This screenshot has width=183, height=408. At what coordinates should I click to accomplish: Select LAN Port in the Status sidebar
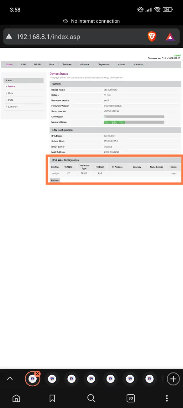(13, 107)
